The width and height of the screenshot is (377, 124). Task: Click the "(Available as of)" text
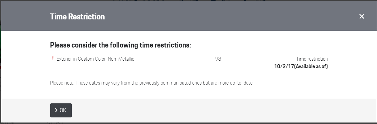click(311, 66)
